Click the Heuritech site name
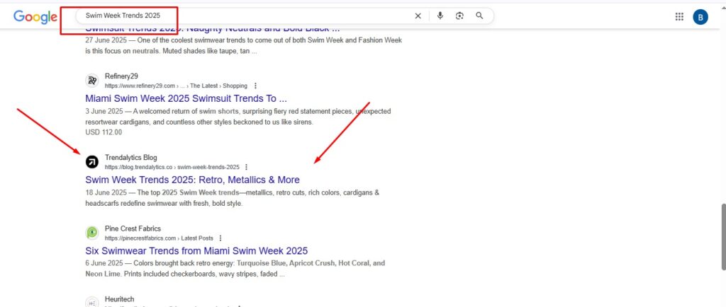 click(x=119, y=300)
